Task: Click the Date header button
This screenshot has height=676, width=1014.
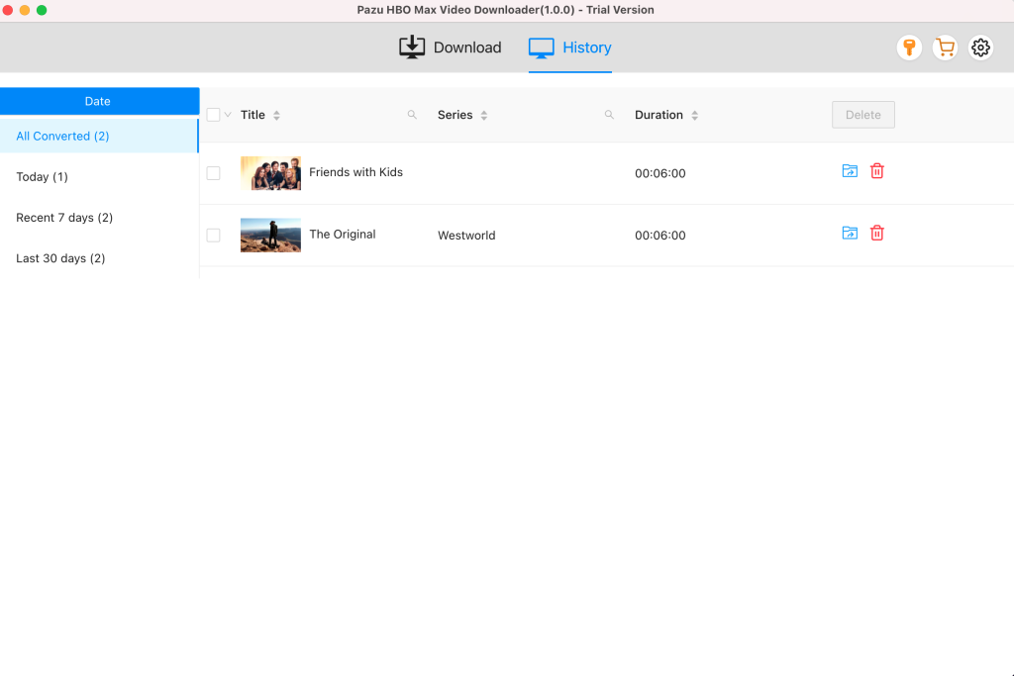Action: [x=100, y=101]
